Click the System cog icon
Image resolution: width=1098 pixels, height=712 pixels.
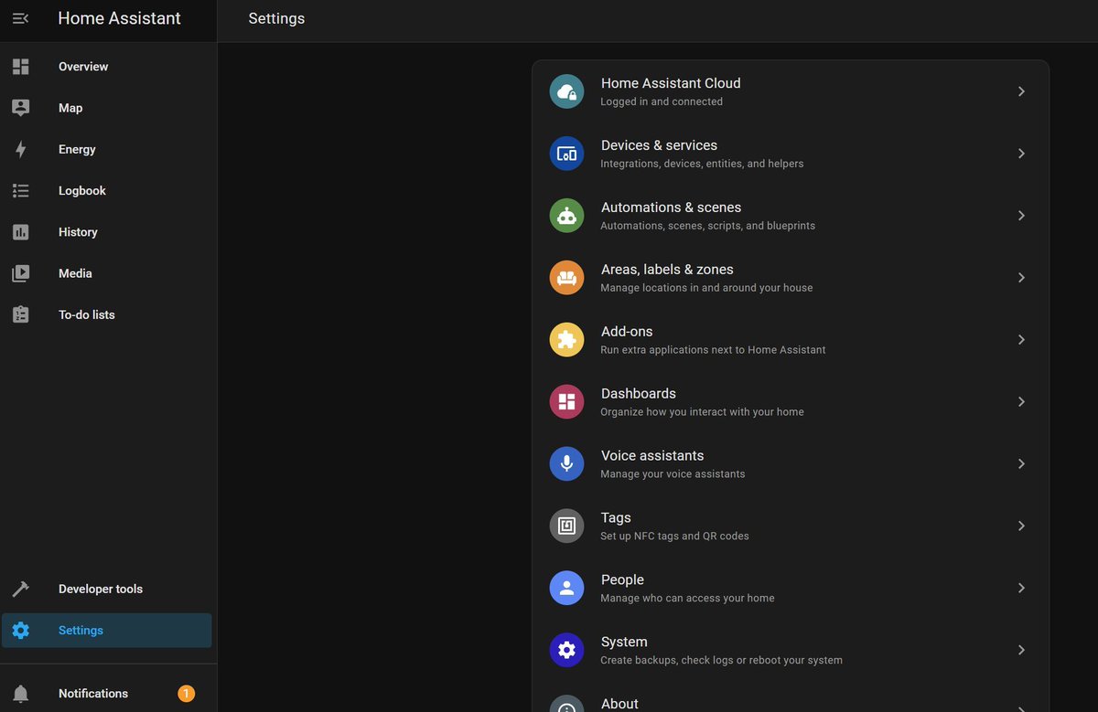tap(566, 651)
